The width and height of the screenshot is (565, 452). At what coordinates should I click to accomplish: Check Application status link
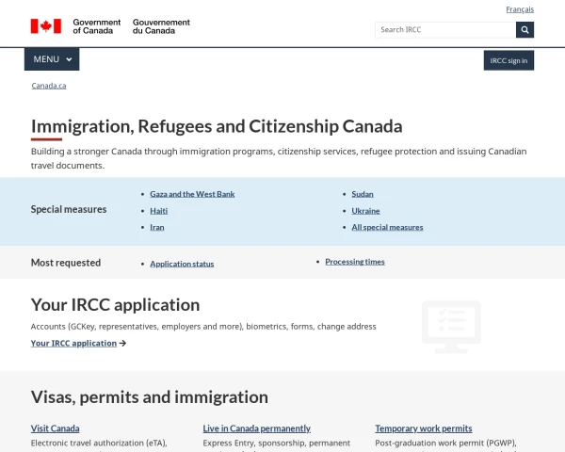pos(182,264)
